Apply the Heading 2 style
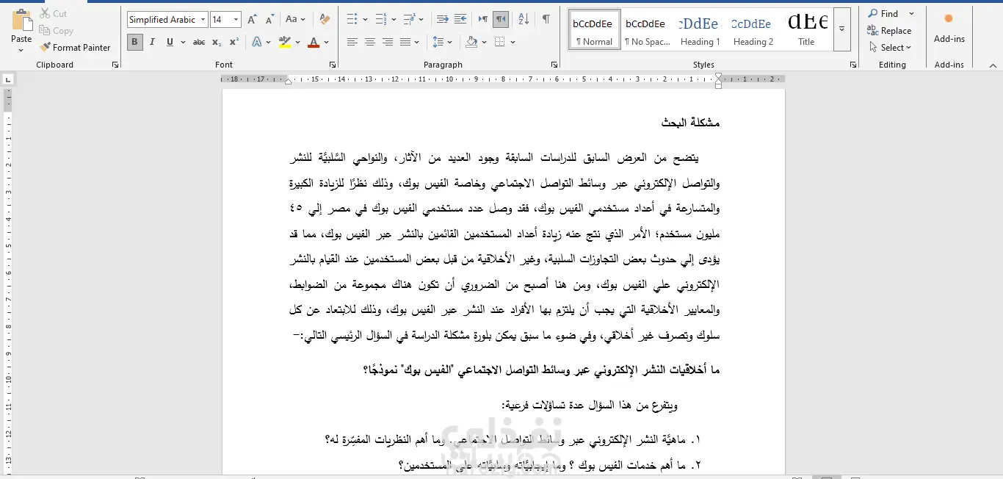 [x=753, y=29]
